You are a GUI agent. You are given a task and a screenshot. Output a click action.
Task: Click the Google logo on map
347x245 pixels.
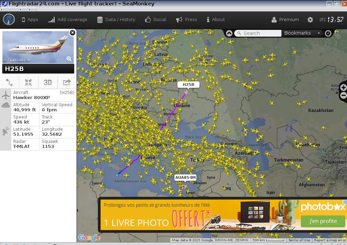[x=89, y=238]
